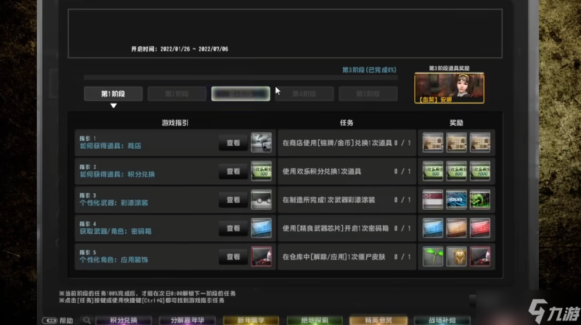Select the orange password box reward icon
The image size is (581, 325).
coord(456,228)
